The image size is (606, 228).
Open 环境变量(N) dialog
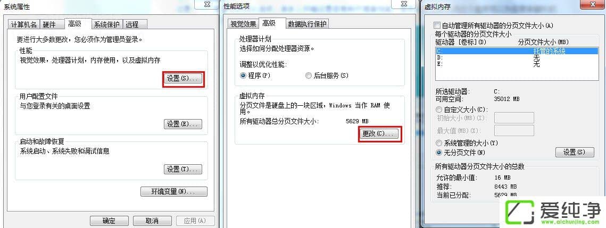174,191
